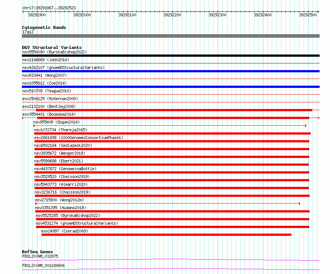This screenshot has height=274, width=330.
Task: Select the FBXL20|NM_032875 gene label
Action: pyautogui.click(x=40, y=256)
